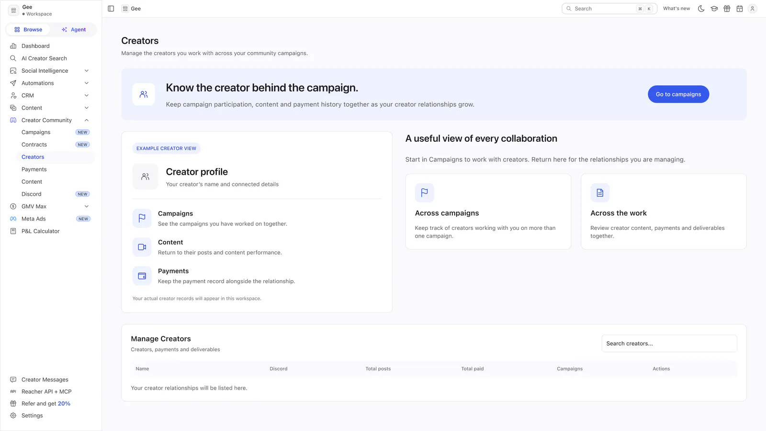Screen dimensions: 766x431
Task: Click the EXAMPLE CREATOR VIEW badge
Action: [166, 148]
